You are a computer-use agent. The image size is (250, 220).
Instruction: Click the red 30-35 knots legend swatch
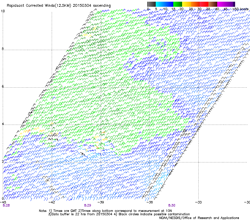[204, 4]
